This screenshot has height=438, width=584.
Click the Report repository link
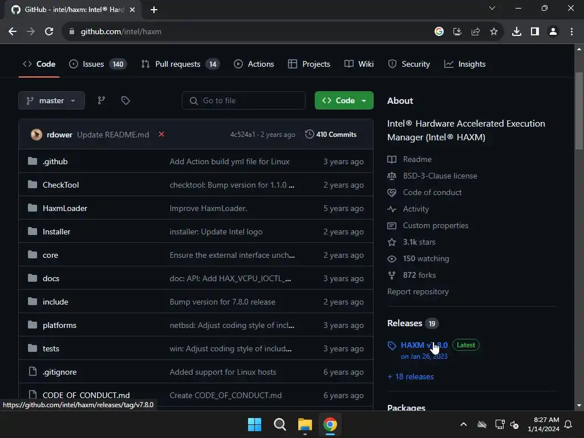418,291
